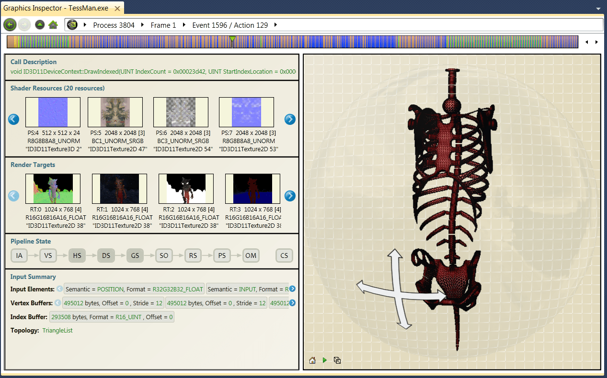Open the PS:5 2048x2048 texture thumbnail

(x=115, y=111)
